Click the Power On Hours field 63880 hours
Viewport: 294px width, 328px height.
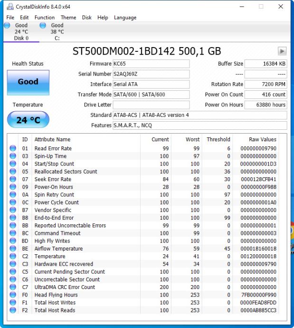266,105
